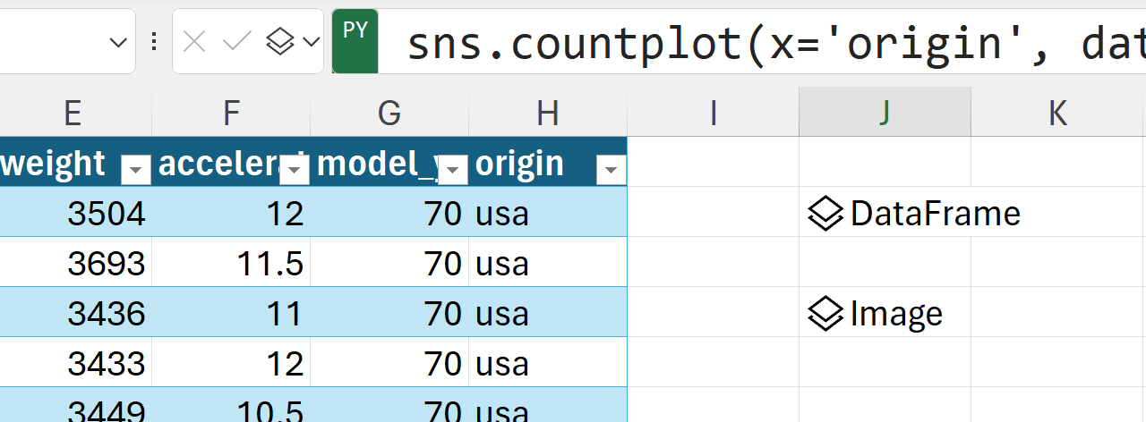
Task: Open the origin column filter dropdown
Action: click(x=611, y=168)
